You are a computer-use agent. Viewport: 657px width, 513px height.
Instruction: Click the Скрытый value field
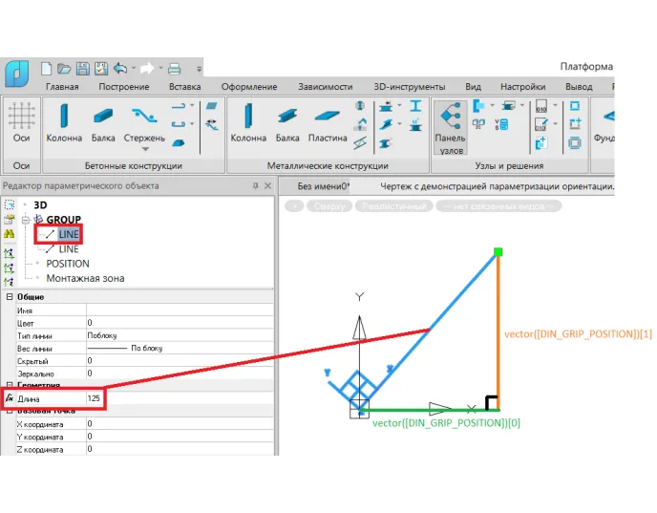point(180,360)
